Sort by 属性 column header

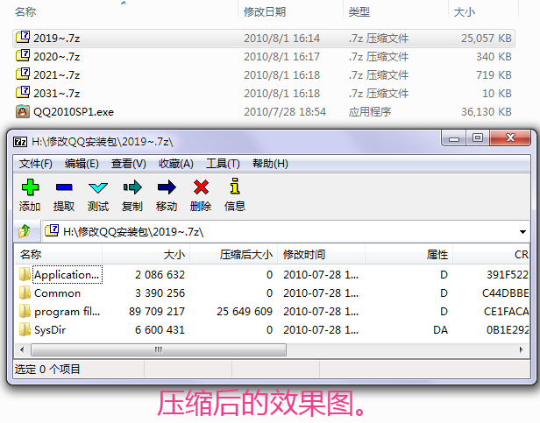click(x=409, y=254)
